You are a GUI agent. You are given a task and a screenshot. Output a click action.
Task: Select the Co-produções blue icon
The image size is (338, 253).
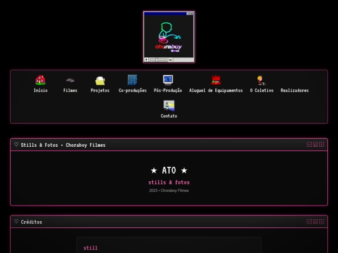pyautogui.click(x=132, y=80)
